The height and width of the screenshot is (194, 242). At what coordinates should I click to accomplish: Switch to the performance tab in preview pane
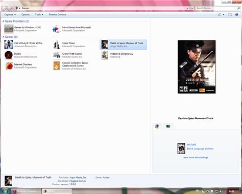[168, 126]
